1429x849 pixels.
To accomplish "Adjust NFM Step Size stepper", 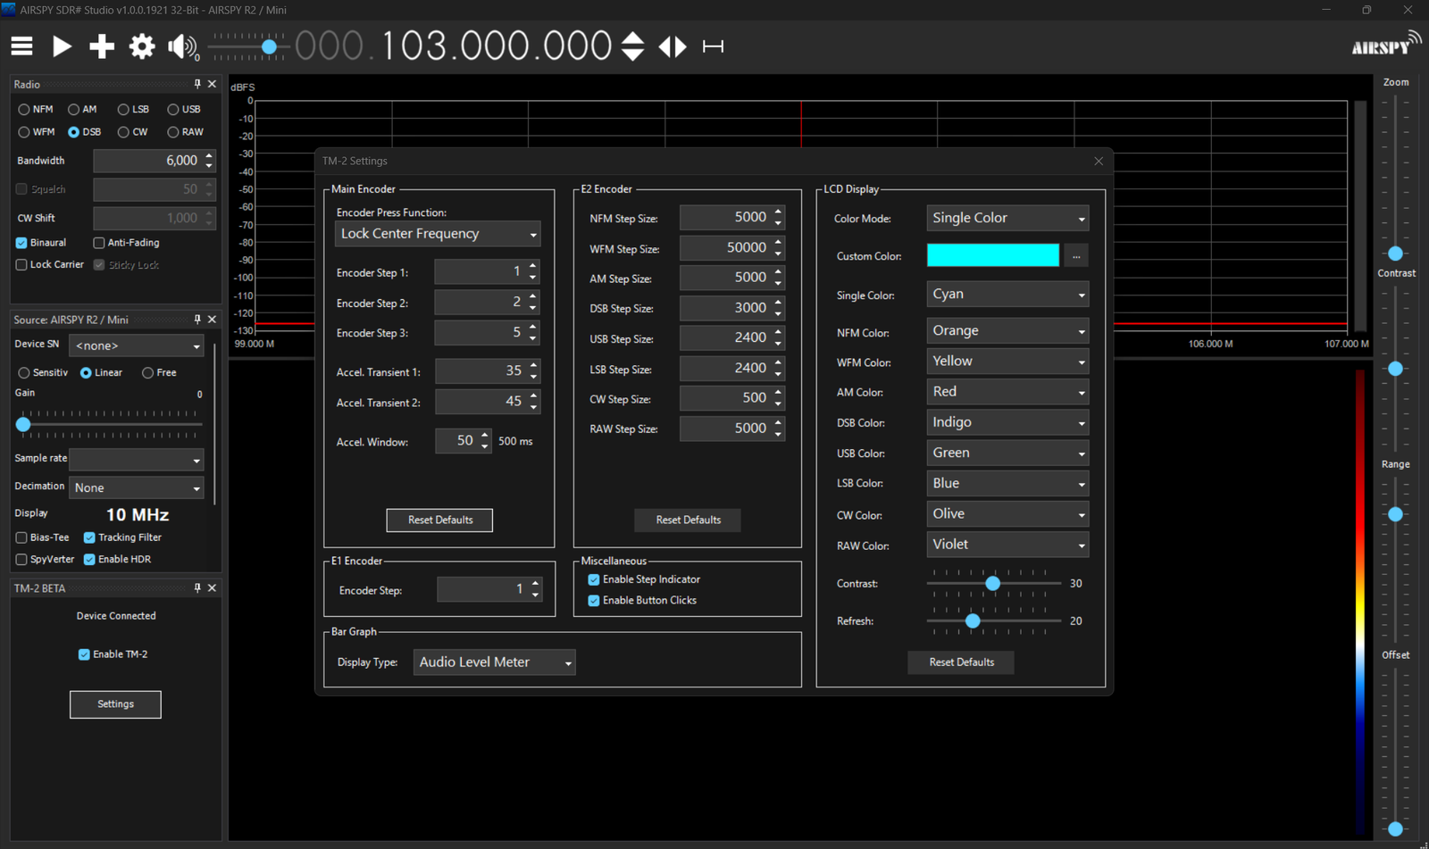I will pos(778,218).
